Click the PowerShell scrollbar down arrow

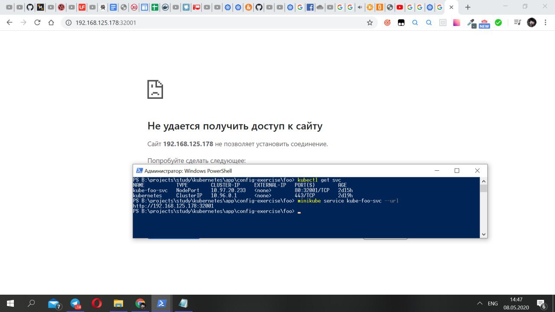(x=484, y=234)
